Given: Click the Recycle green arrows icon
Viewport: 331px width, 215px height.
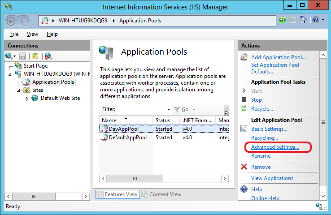Looking at the screenshot, I should coord(244,108).
